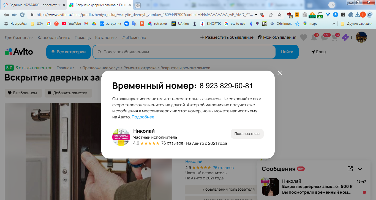Open the browser downloads icon

pos(357,15)
